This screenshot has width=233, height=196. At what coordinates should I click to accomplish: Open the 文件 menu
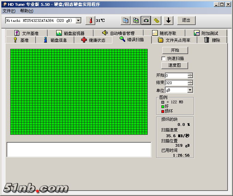click(x=9, y=11)
